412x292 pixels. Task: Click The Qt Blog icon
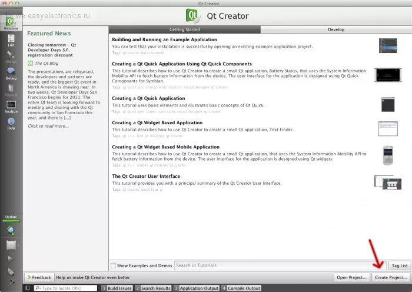[31, 64]
